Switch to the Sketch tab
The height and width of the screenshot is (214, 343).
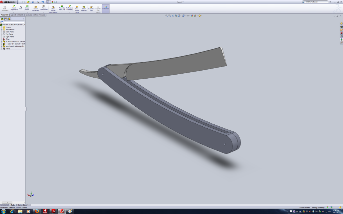pyautogui.click(x=21, y=15)
